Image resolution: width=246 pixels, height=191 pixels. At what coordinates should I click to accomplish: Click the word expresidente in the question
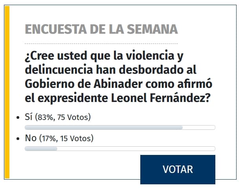73,98
